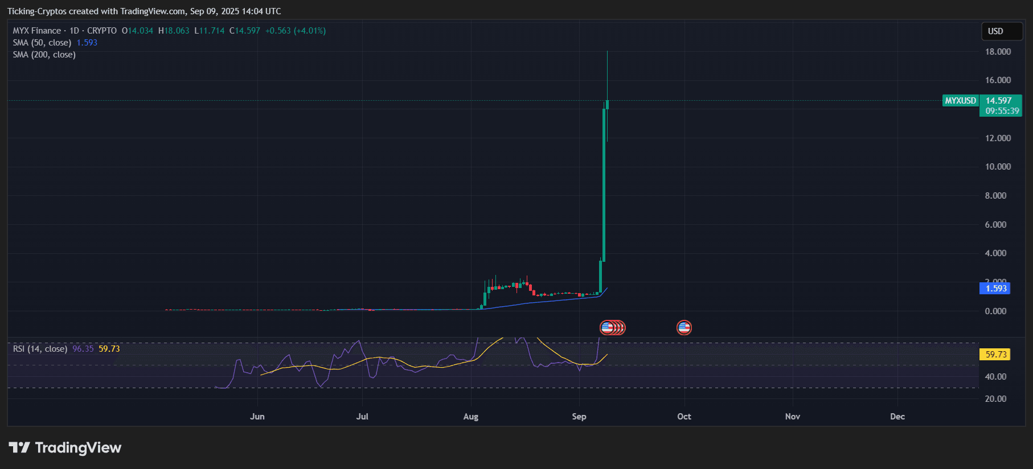
Task: Click the 12.000 price scale label
Action: [x=998, y=138]
